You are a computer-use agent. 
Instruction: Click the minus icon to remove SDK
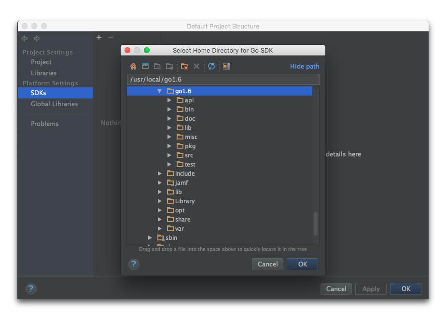pyautogui.click(x=111, y=37)
